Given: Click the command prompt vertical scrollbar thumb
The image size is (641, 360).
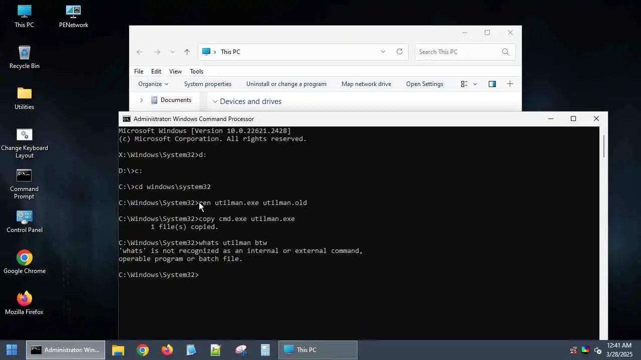Looking at the screenshot, I should pyautogui.click(x=603, y=146).
